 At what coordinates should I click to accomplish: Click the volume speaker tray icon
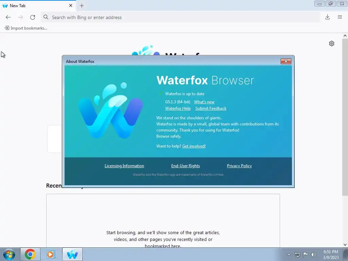314,255
